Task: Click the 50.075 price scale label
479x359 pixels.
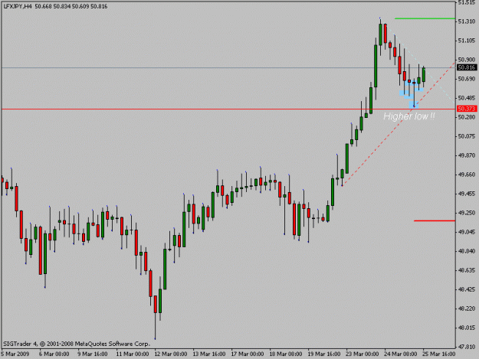Action: [x=467, y=136]
